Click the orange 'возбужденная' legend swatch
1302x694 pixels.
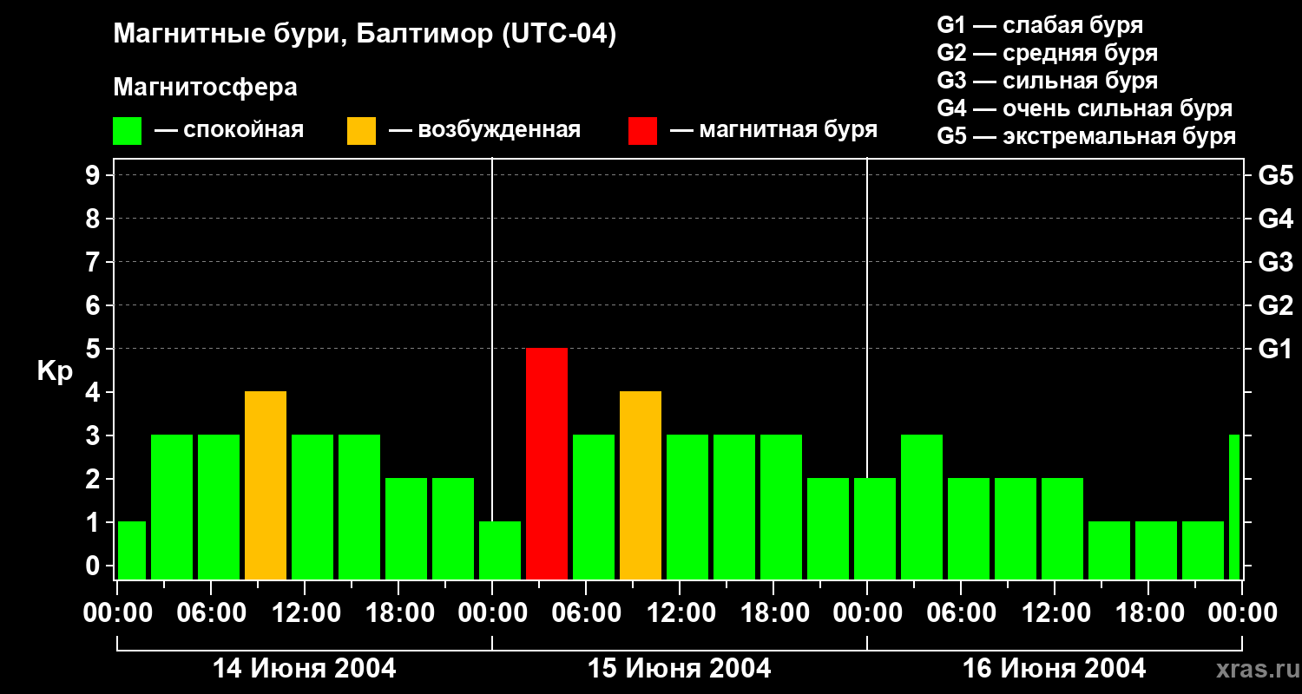click(361, 131)
